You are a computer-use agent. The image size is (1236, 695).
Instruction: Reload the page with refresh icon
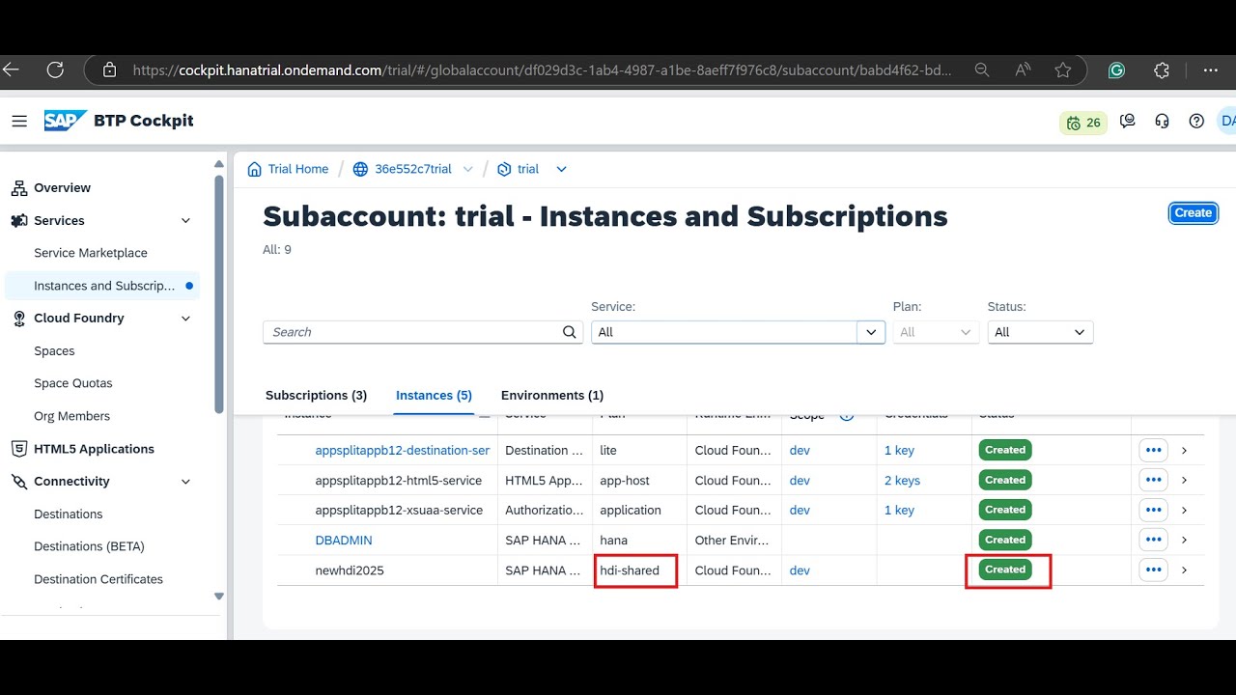(x=55, y=69)
